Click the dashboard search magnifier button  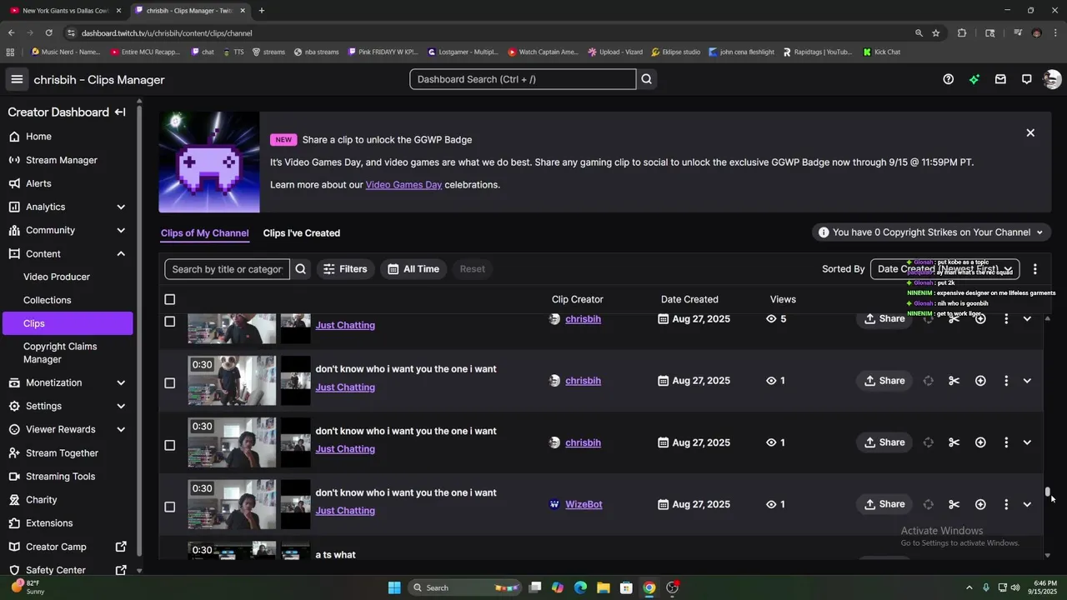coord(646,79)
